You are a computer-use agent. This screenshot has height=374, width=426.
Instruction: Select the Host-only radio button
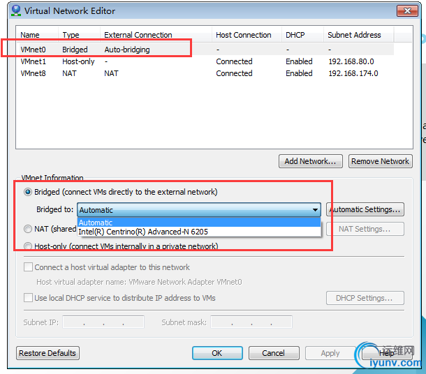coord(28,246)
